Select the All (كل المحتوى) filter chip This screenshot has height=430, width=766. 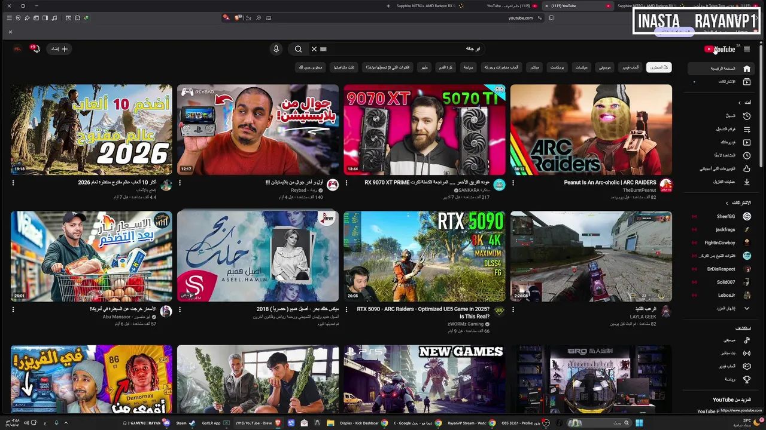659,67
